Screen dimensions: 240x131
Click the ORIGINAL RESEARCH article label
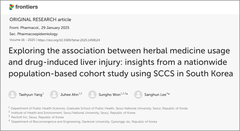[40, 20]
